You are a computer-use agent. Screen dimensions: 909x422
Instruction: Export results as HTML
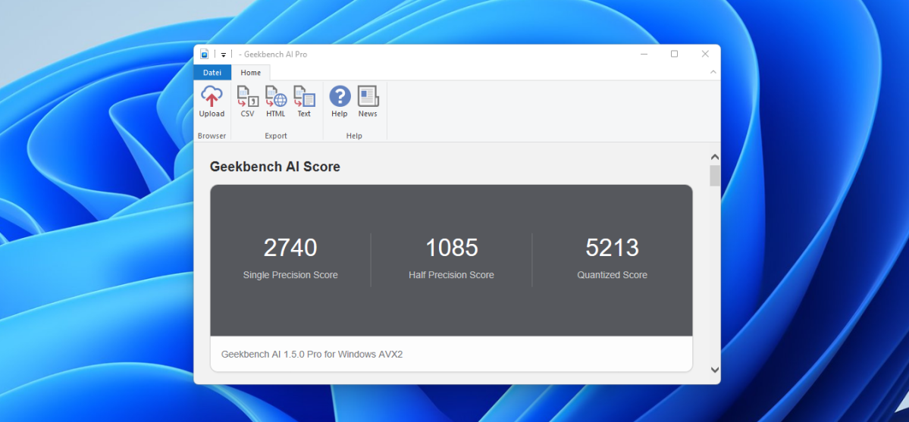click(x=276, y=102)
